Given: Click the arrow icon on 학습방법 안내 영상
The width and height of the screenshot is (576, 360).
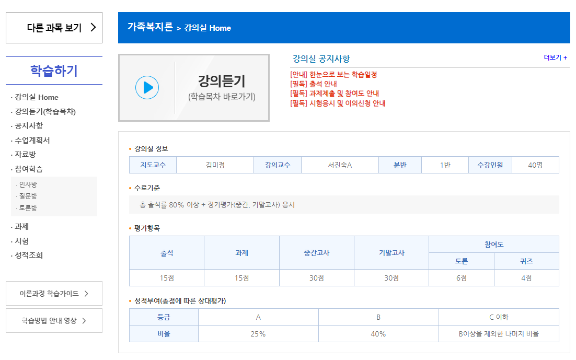Looking at the screenshot, I should point(84,321).
